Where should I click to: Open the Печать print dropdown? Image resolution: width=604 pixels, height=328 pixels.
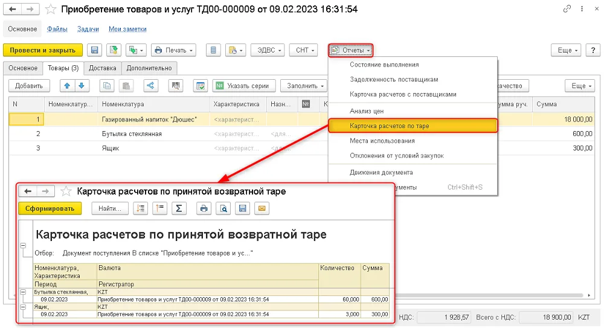(x=173, y=50)
